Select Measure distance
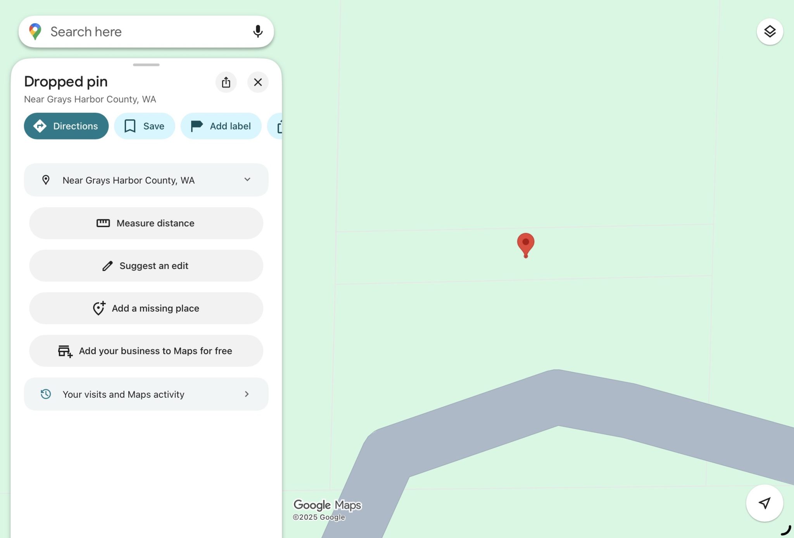 pyautogui.click(x=146, y=223)
